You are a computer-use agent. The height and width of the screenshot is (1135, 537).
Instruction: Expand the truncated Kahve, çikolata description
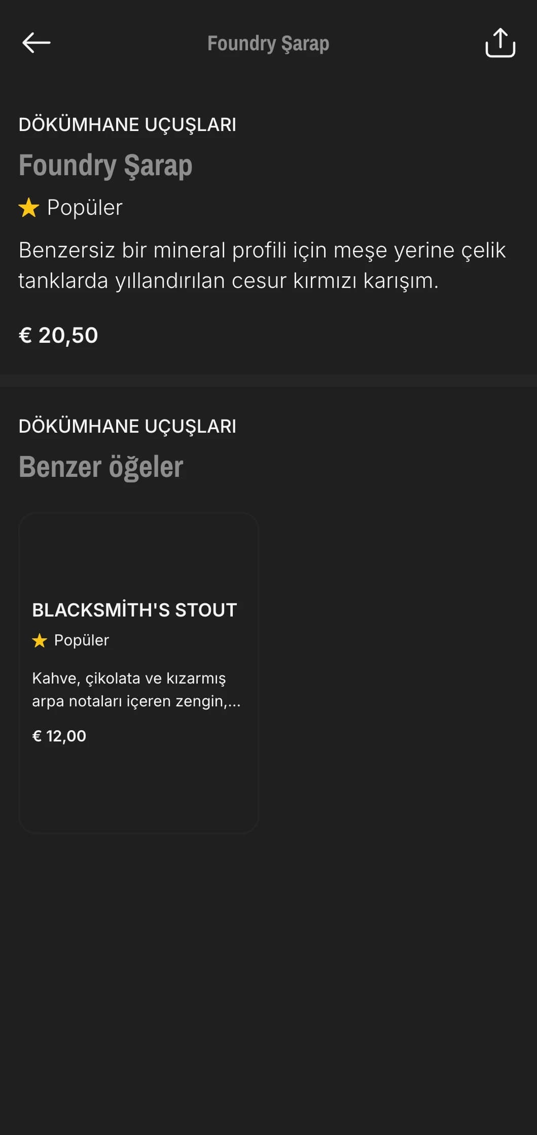(136, 690)
